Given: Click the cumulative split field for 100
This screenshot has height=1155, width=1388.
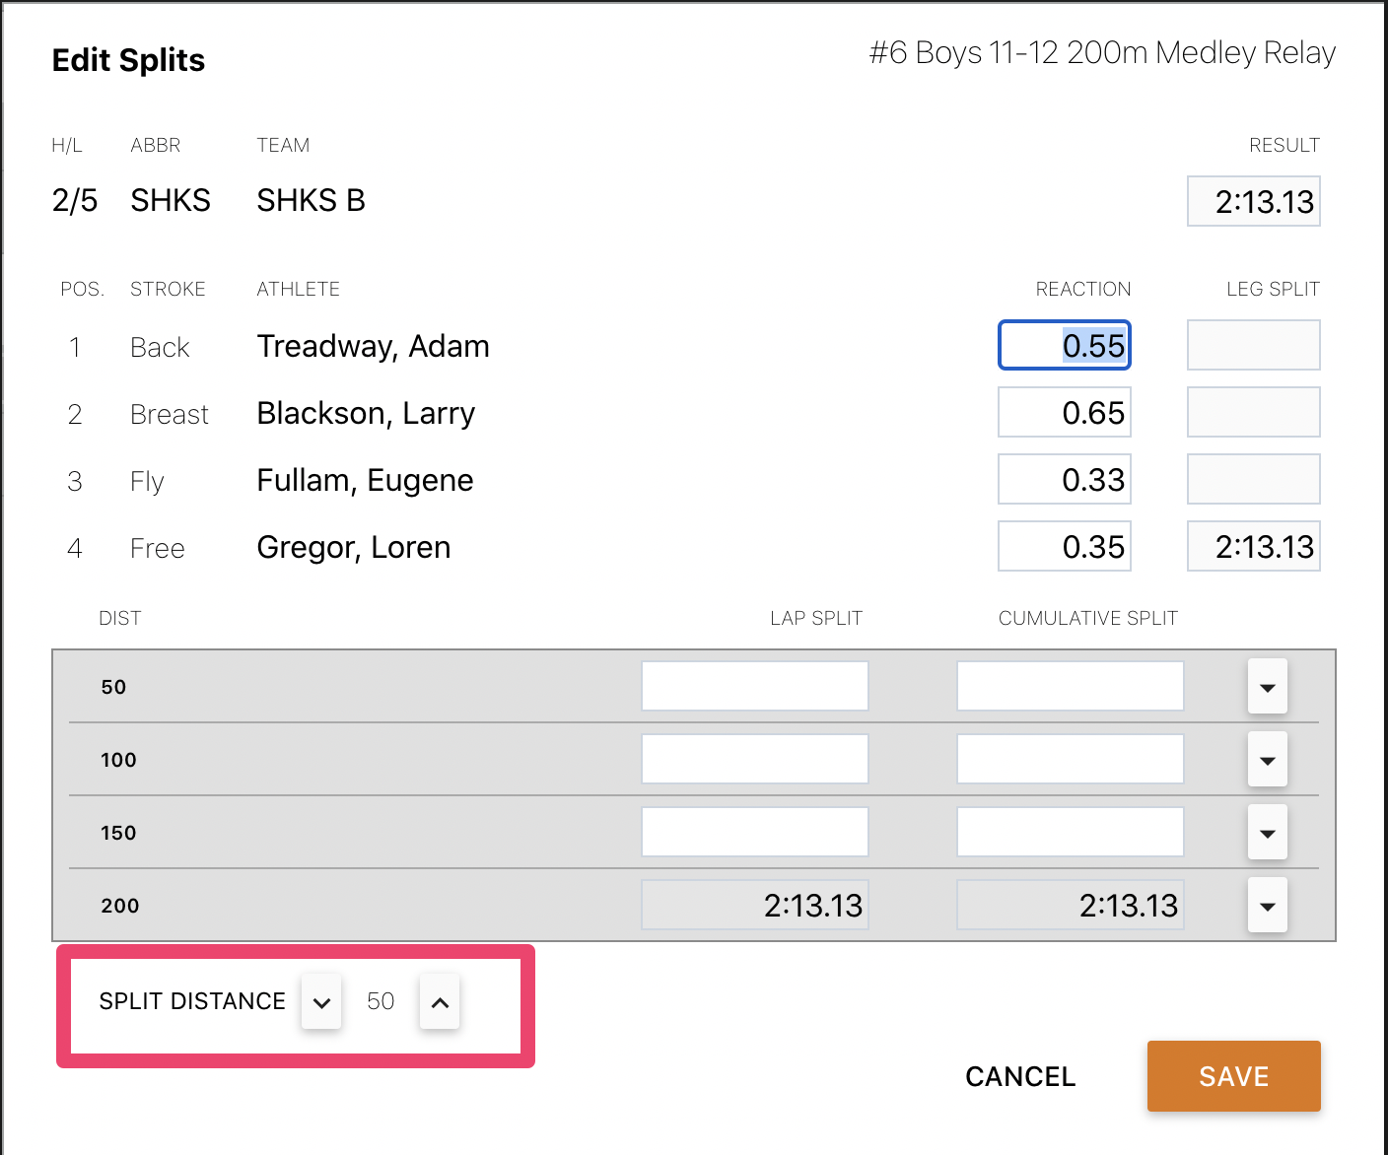Looking at the screenshot, I should click(1070, 759).
